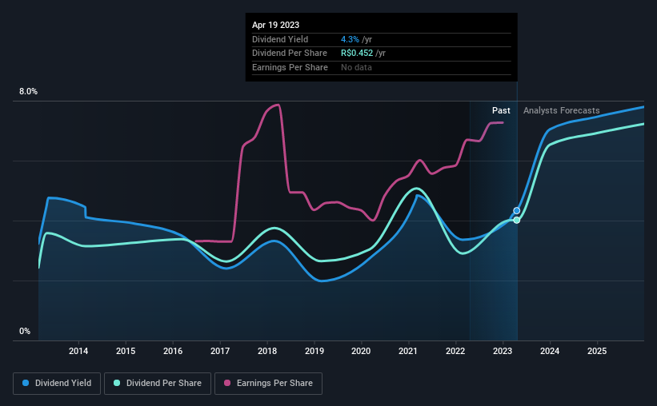
Task: Click the 2021 x-axis label
Action: click(x=407, y=351)
